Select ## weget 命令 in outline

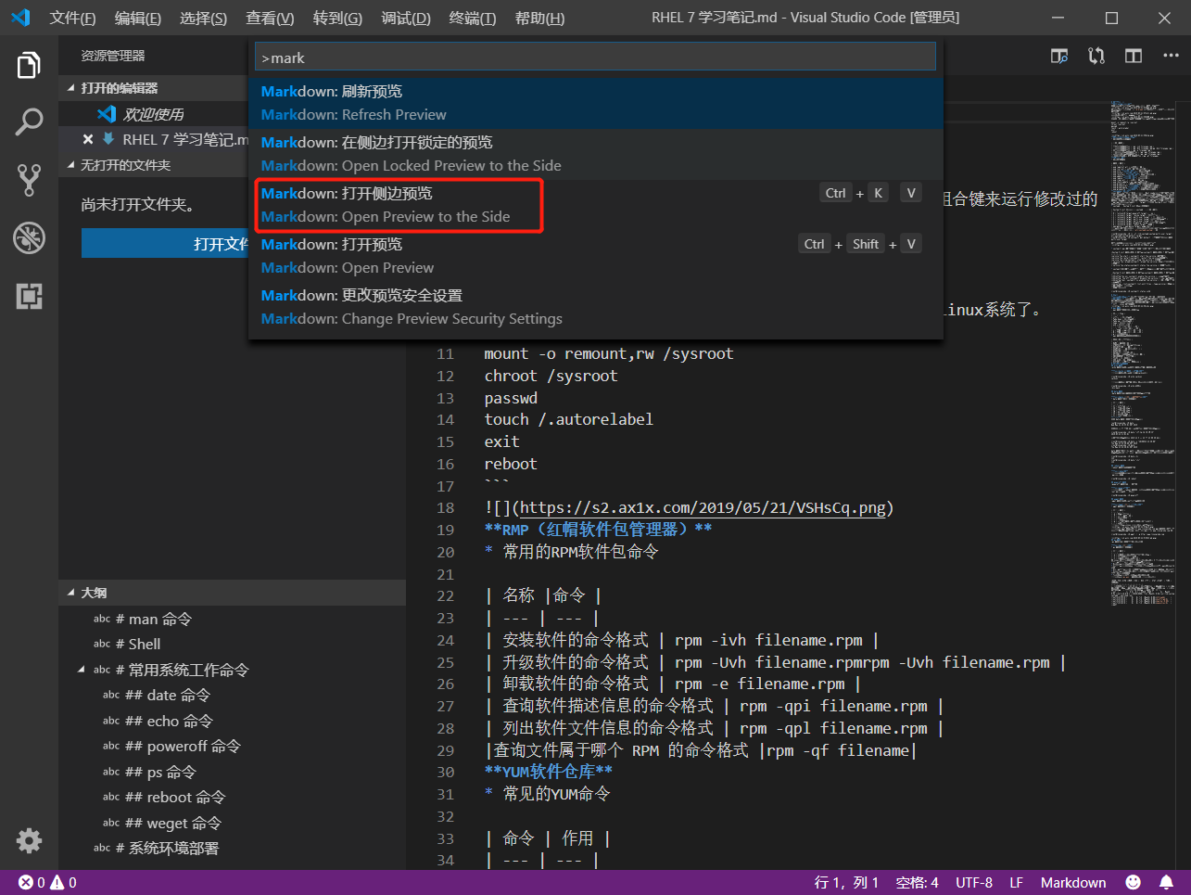tap(173, 823)
